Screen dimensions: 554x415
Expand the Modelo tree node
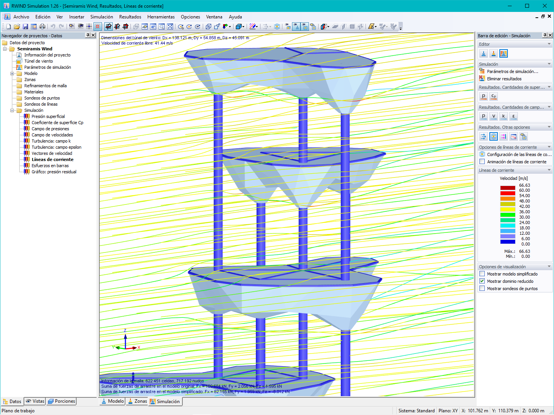point(12,73)
